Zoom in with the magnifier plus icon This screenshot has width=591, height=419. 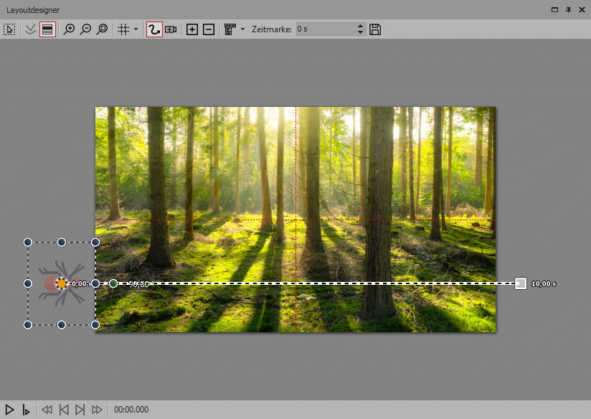[x=69, y=29]
